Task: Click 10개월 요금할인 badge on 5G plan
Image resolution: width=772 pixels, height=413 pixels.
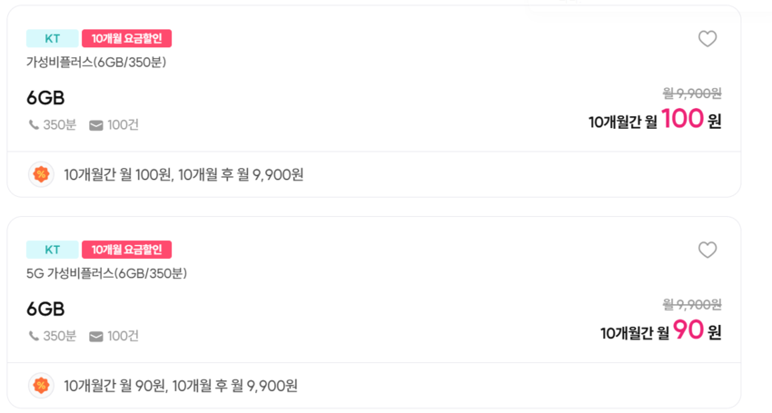Action: pyautogui.click(x=126, y=250)
